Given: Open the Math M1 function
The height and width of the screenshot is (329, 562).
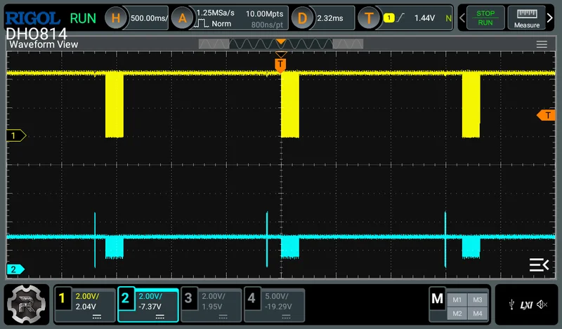Looking at the screenshot, I should 457,299.
